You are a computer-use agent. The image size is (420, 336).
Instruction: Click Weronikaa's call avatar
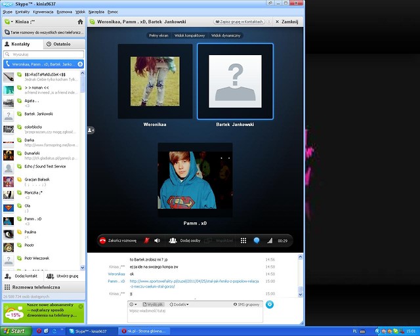155,81
